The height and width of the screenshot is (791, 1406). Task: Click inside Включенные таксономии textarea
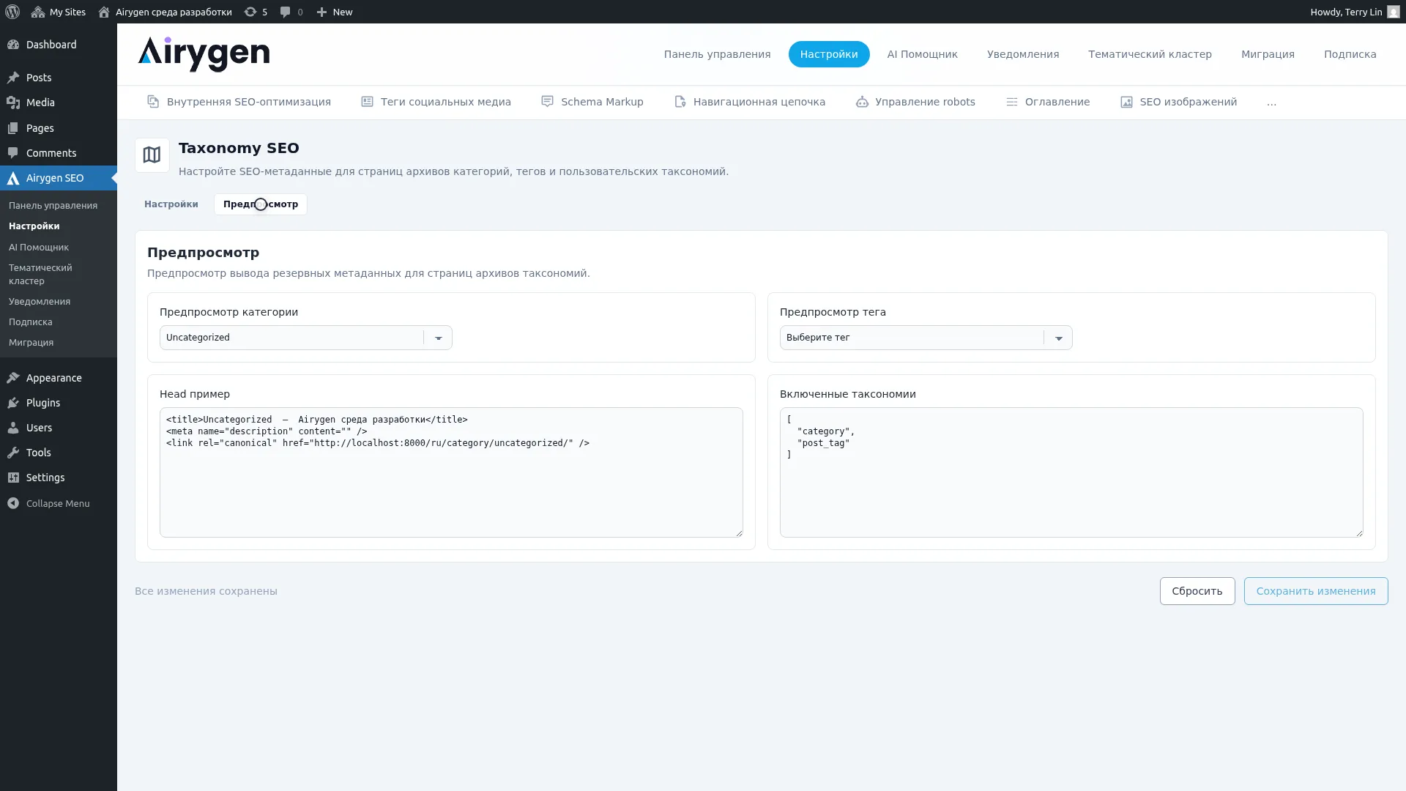click(x=1071, y=472)
